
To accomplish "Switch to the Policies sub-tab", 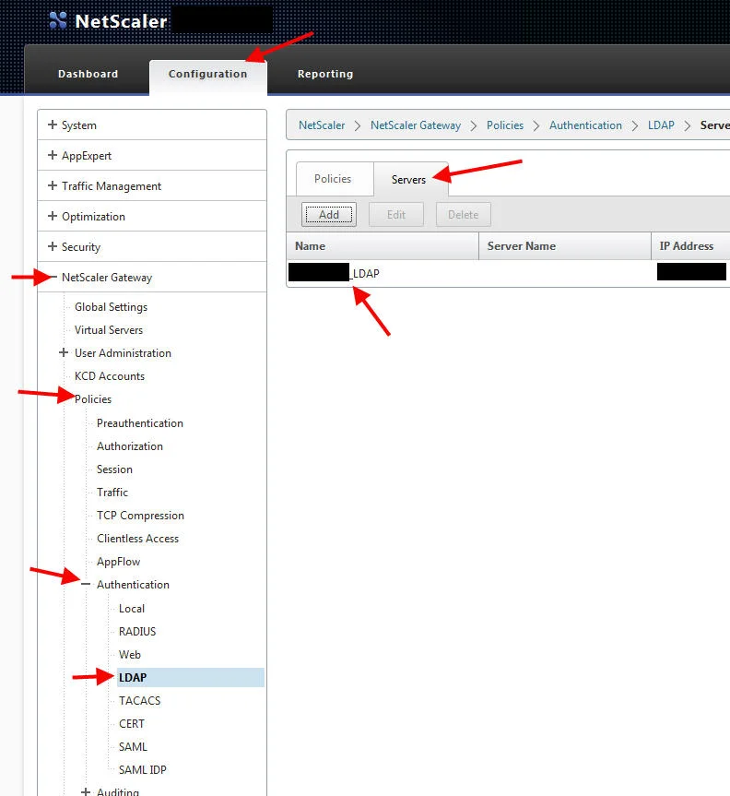I will pos(333,179).
